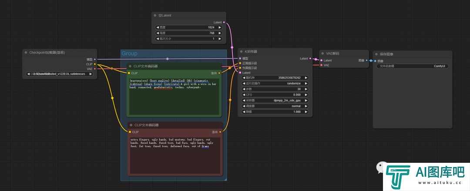Select previous checkpoint with the left arrow
Image resolution: width=470 pixels, height=191 pixels.
pos(28,74)
